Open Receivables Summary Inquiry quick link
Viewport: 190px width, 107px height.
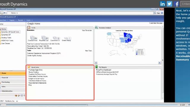38,76
